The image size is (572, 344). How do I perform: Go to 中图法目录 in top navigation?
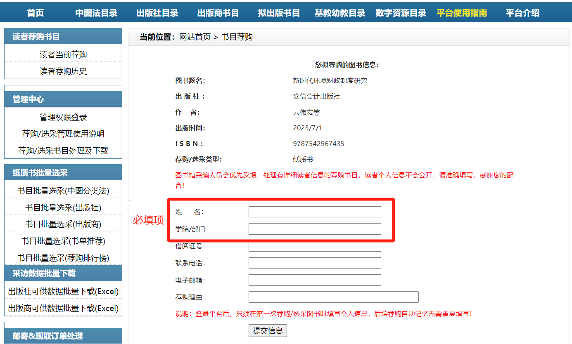(x=96, y=13)
